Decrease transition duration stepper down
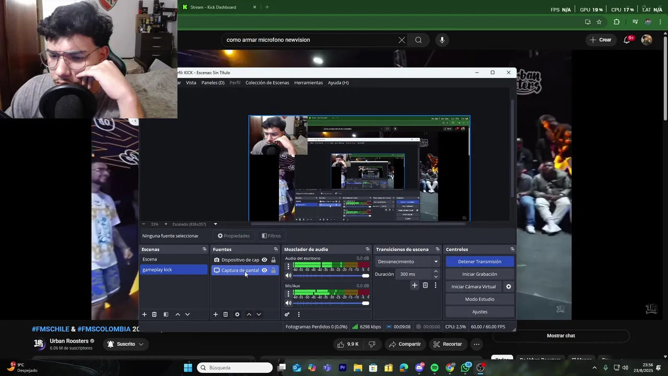This screenshot has height=376, width=668. pyautogui.click(x=436, y=277)
